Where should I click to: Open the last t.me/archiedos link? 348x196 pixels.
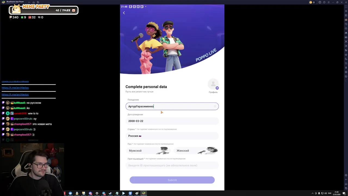click(15, 94)
